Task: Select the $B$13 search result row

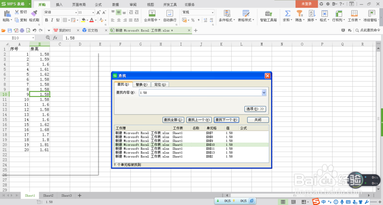Action: (192, 153)
